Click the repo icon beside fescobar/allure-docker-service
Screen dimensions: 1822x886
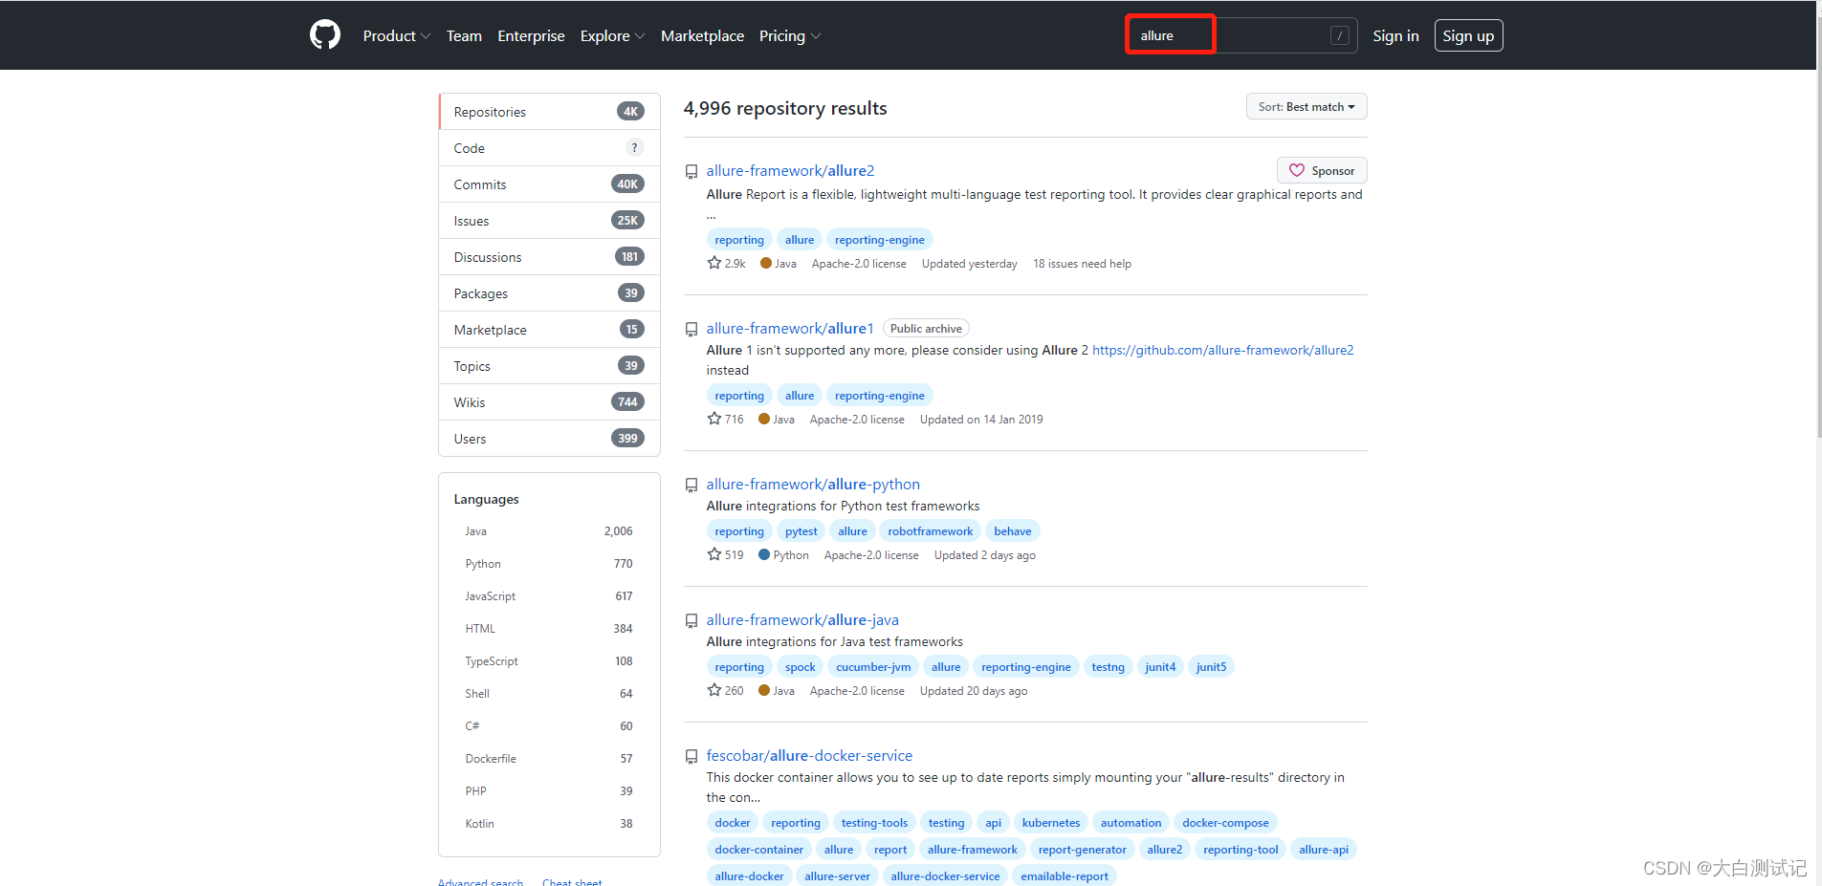click(x=691, y=757)
